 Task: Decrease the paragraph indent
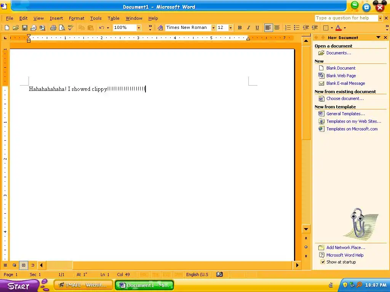pos(306,28)
